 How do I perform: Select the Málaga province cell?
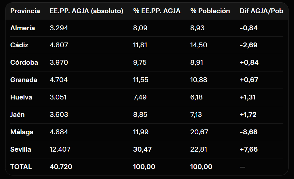(x=22, y=132)
